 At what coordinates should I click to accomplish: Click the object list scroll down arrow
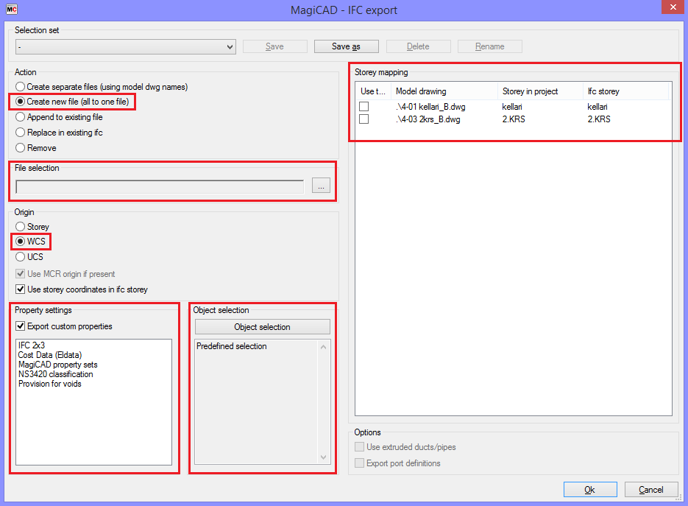tap(323, 457)
